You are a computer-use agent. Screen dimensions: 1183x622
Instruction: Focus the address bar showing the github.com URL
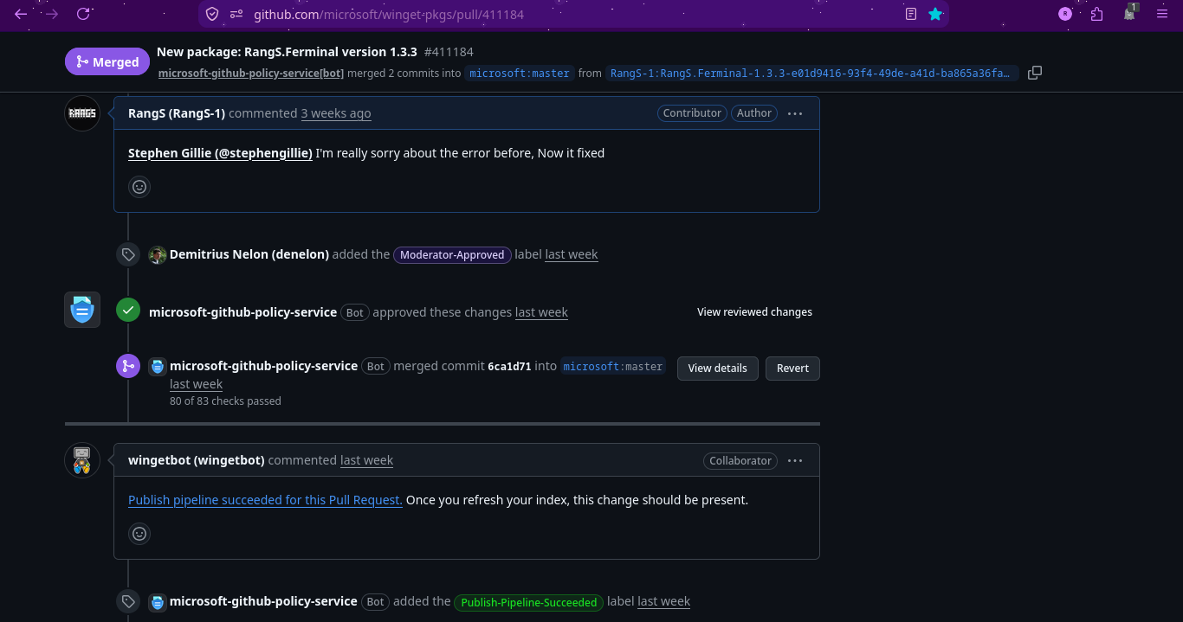pyautogui.click(x=572, y=14)
